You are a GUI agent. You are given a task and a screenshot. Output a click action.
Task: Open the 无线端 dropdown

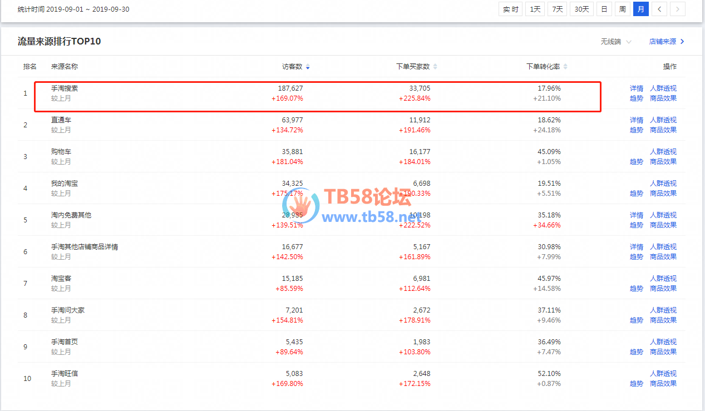(x=616, y=42)
